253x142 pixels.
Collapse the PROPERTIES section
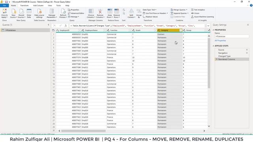coord(213,30)
